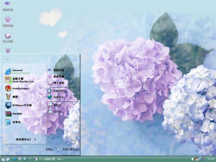The width and height of the screenshot is (216, 162).
Task: Open the recycle bin desktop icon
Action: coord(8,51)
